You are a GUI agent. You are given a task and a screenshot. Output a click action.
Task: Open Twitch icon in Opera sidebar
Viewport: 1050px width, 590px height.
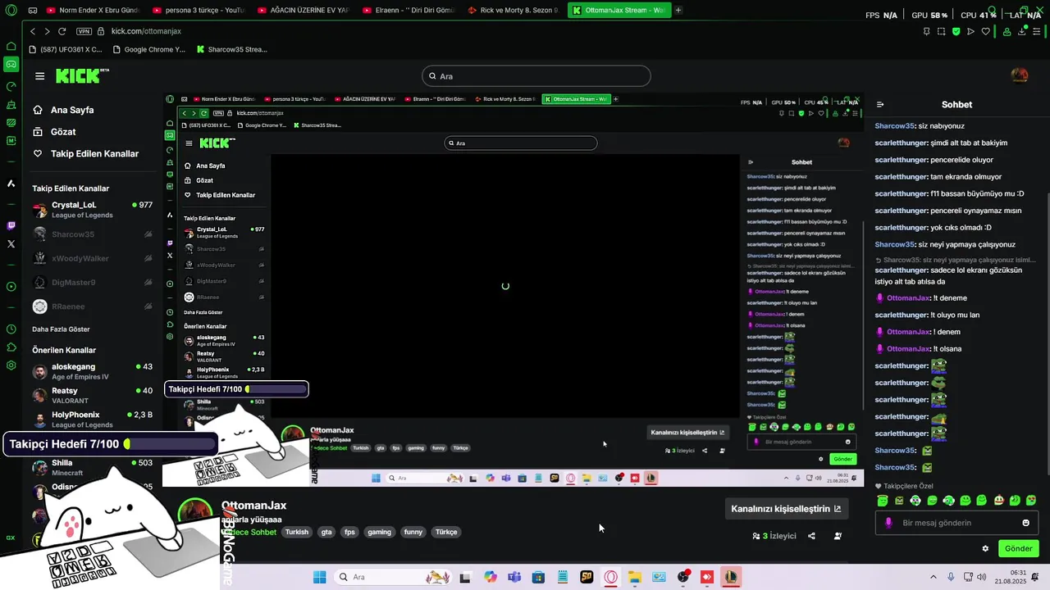(x=11, y=225)
